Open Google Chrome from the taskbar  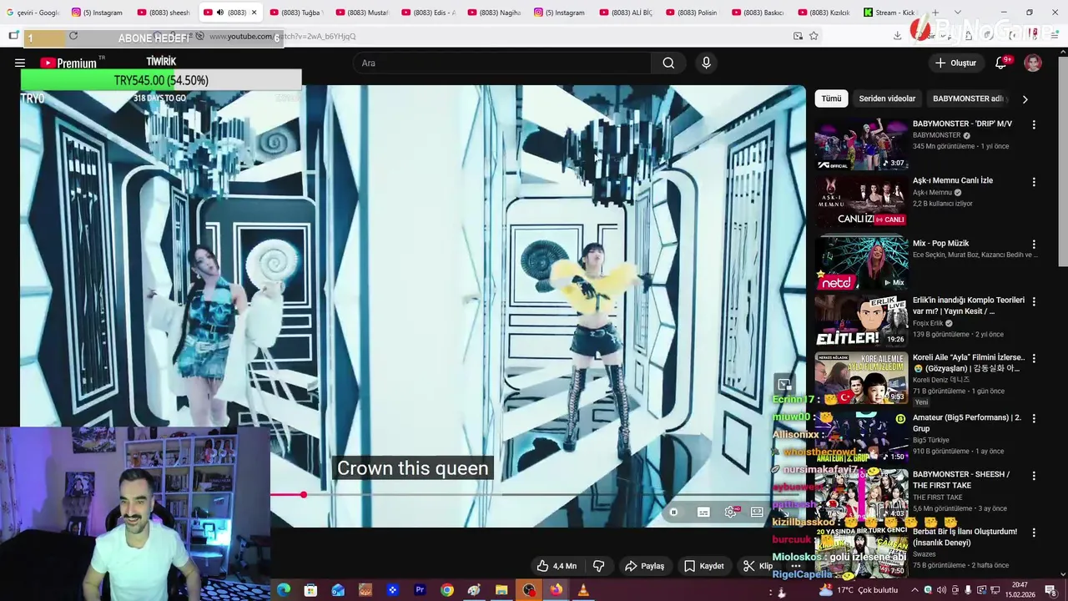(x=447, y=590)
